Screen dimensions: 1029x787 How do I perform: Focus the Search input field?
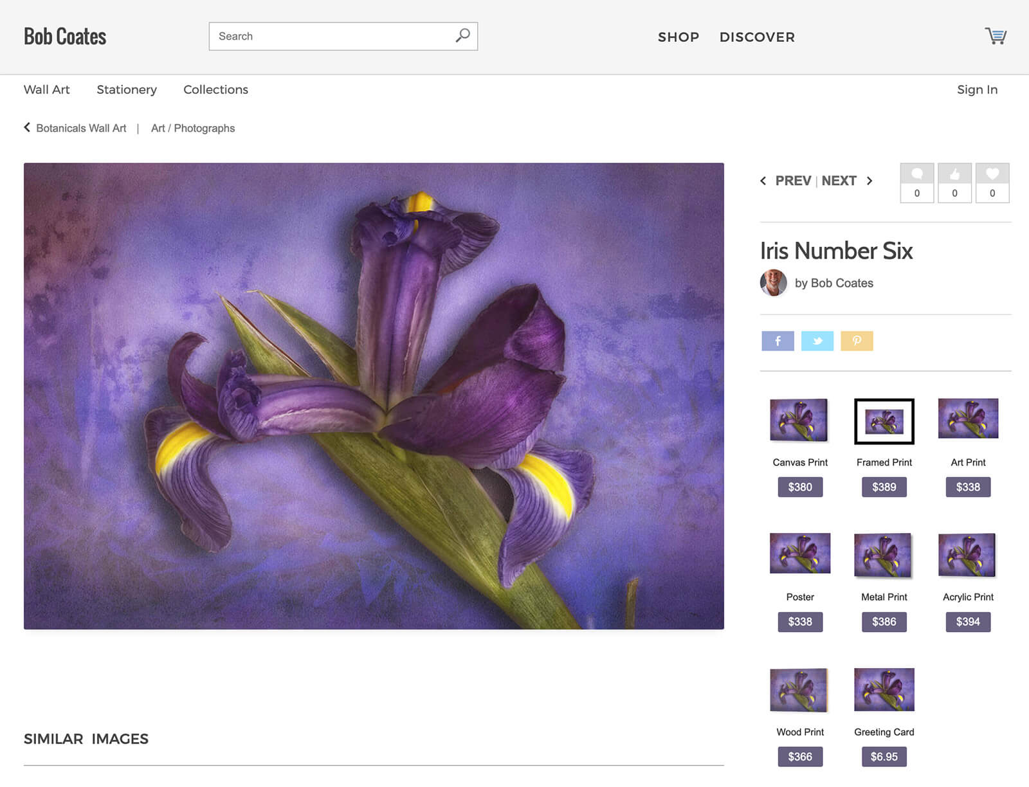pyautogui.click(x=331, y=37)
